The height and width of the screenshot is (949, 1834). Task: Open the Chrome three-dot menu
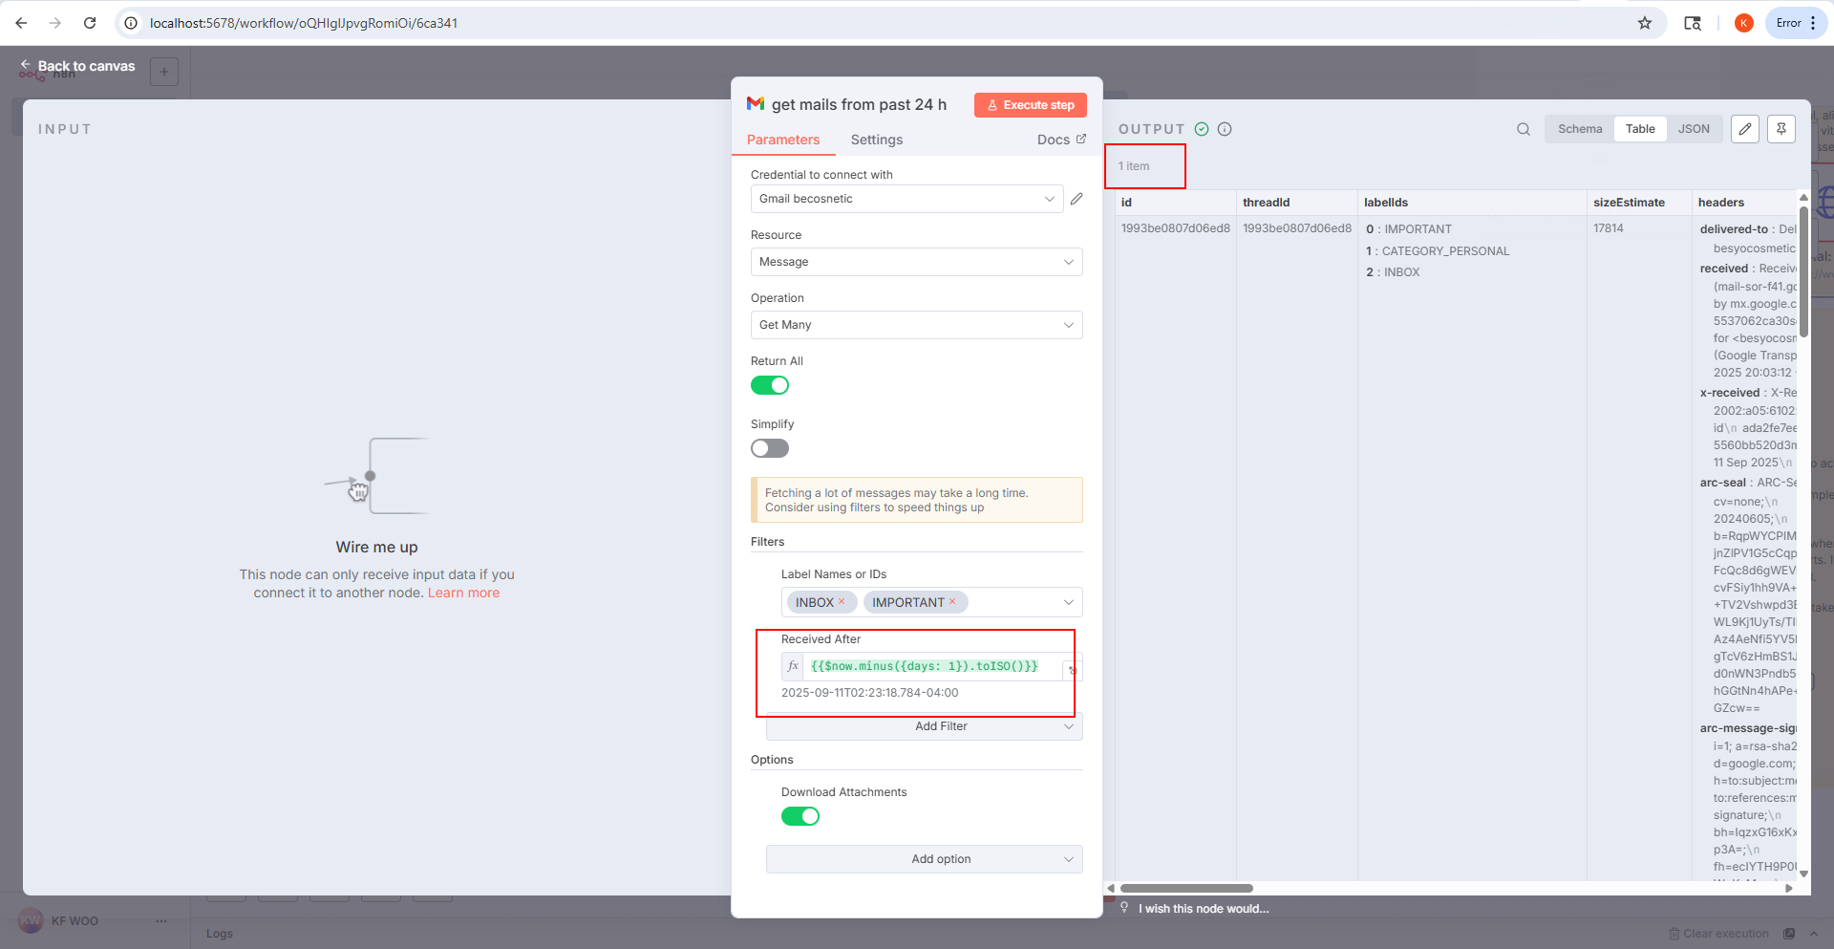(x=1813, y=23)
